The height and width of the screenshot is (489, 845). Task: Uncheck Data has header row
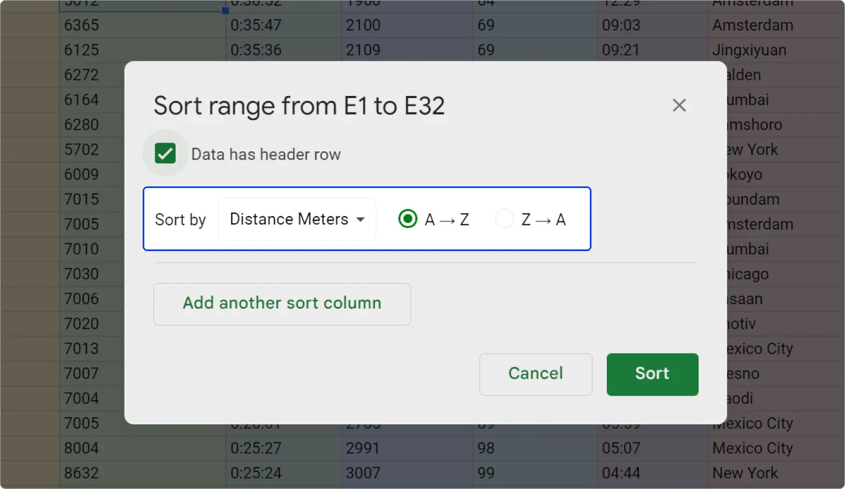pos(165,153)
